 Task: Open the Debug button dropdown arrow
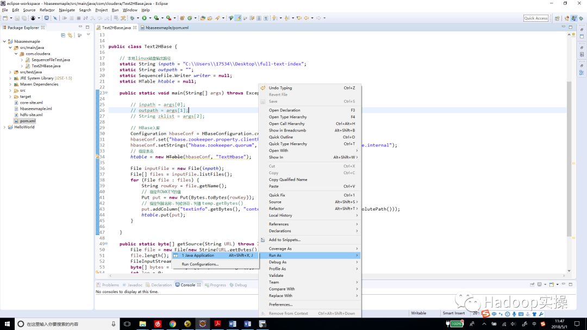pos(138,18)
